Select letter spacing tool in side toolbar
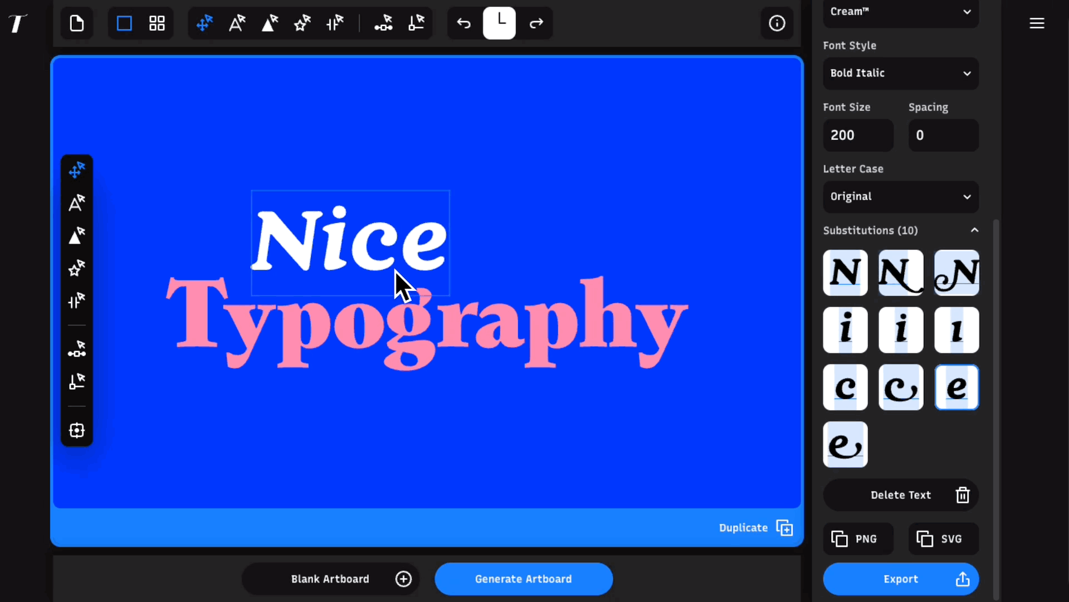Image resolution: width=1069 pixels, height=602 pixels. pyautogui.click(x=77, y=302)
